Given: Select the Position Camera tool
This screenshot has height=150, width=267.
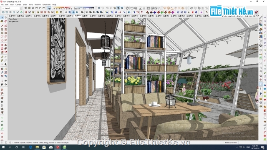Looking at the screenshot, I should [x=2, y=81].
